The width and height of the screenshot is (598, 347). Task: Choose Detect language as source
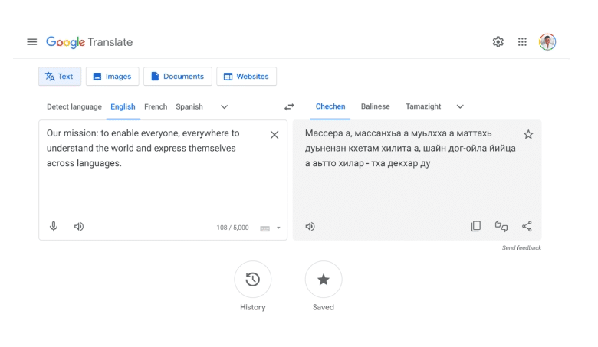74,106
